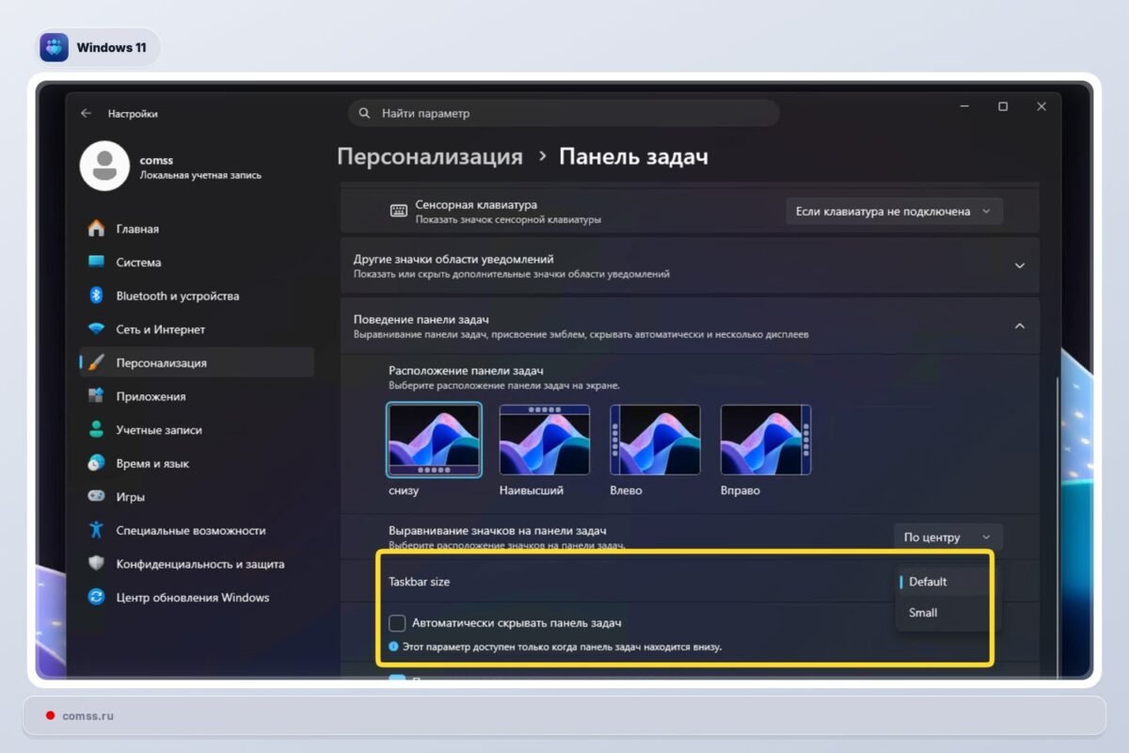Click Расположение панели задач heading
Viewport: 1129px width, 753px height.
(x=466, y=371)
